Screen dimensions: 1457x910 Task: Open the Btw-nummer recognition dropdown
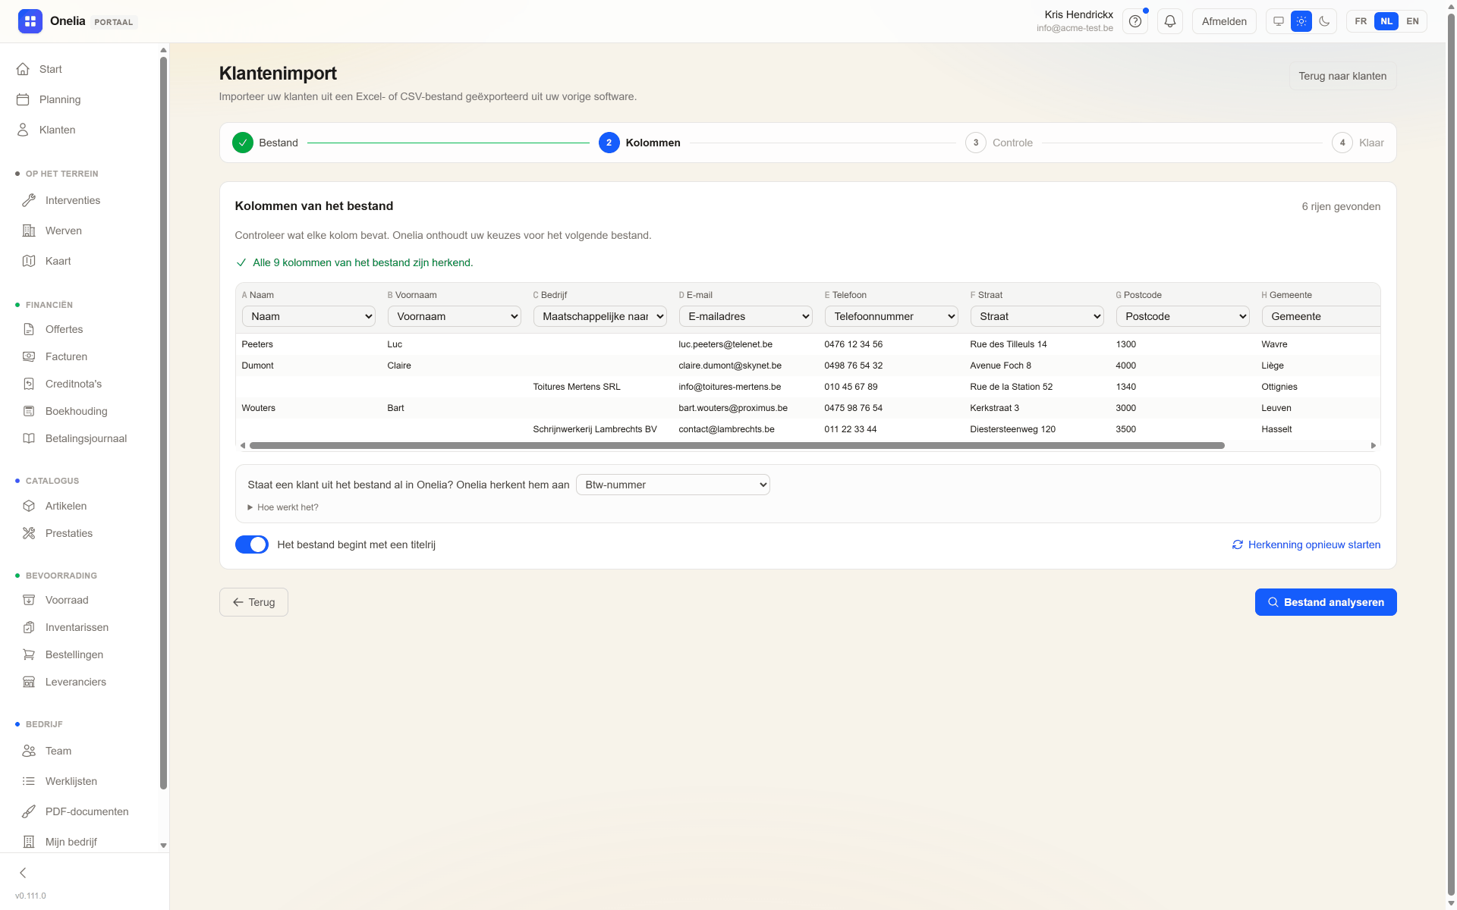[x=673, y=485]
